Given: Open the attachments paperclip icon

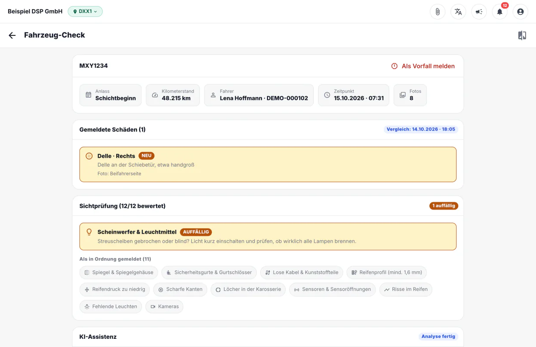Looking at the screenshot, I should (x=437, y=12).
